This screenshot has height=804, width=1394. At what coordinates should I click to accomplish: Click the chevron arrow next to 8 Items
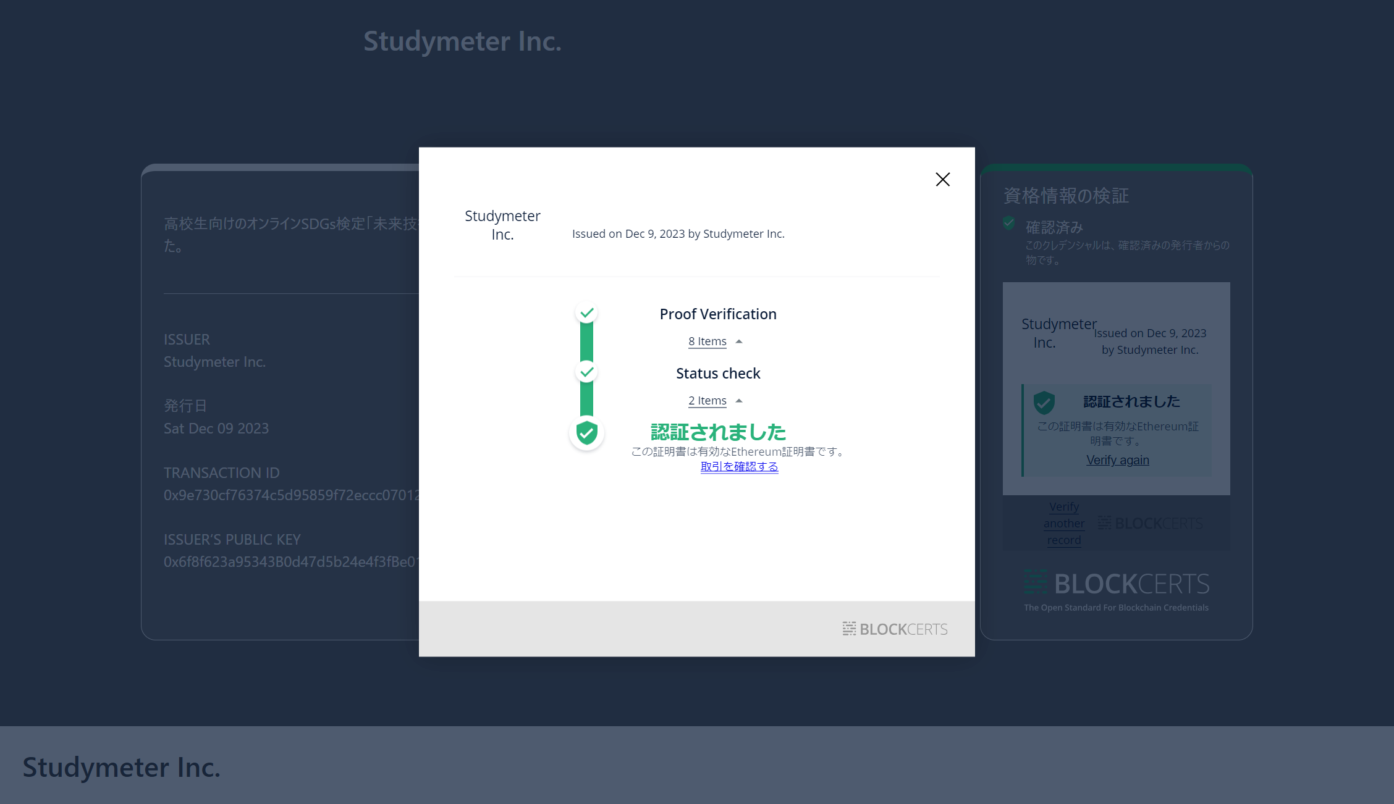pyautogui.click(x=740, y=341)
